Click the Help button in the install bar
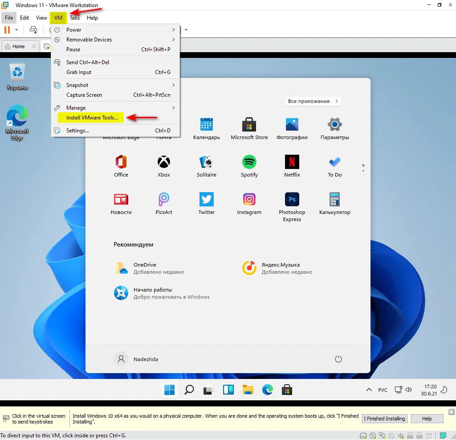The width and height of the screenshot is (456, 440). 427,419
